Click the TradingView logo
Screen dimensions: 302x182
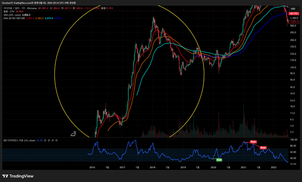18,176
